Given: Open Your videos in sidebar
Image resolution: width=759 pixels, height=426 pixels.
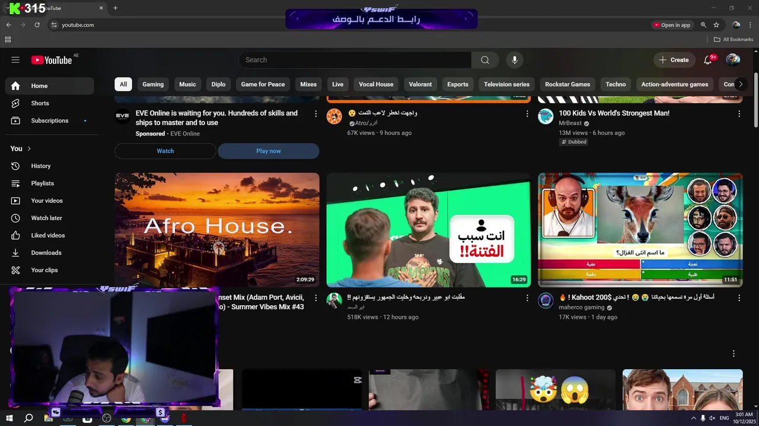Looking at the screenshot, I should [50, 201].
